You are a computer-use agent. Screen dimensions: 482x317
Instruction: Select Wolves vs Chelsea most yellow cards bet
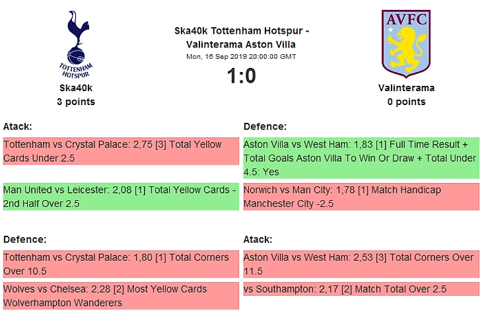[121, 296]
